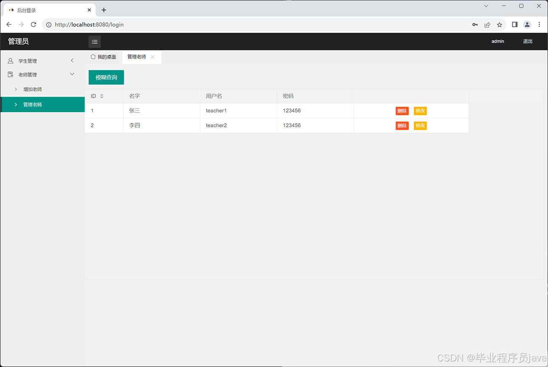The image size is (548, 367).
Task: Click the 123456 password in 张三's row
Action: tap(315, 111)
